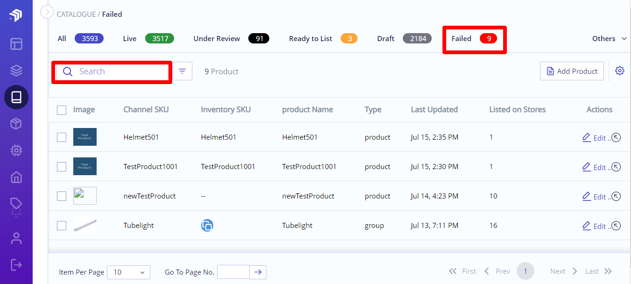Check the Helmet501 row checkbox

62,137
